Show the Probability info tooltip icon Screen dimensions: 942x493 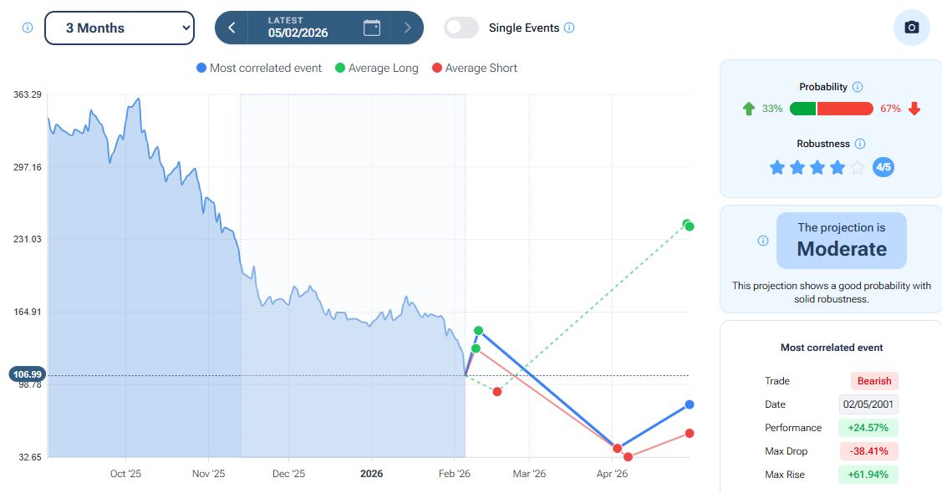[858, 87]
